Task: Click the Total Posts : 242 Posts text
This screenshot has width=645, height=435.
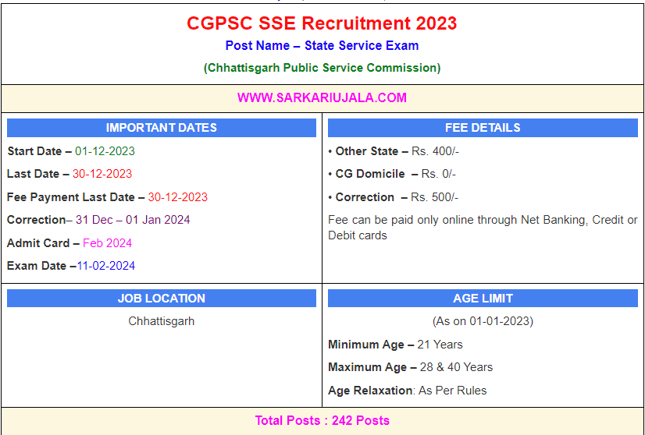Action: 322,421
